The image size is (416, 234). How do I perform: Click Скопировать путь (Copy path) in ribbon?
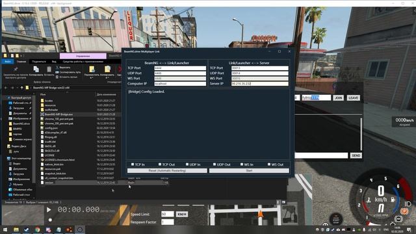68,72
